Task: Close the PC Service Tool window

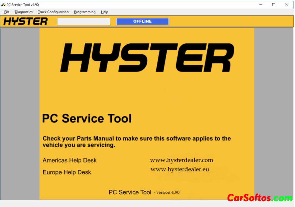Action: click(287, 5)
